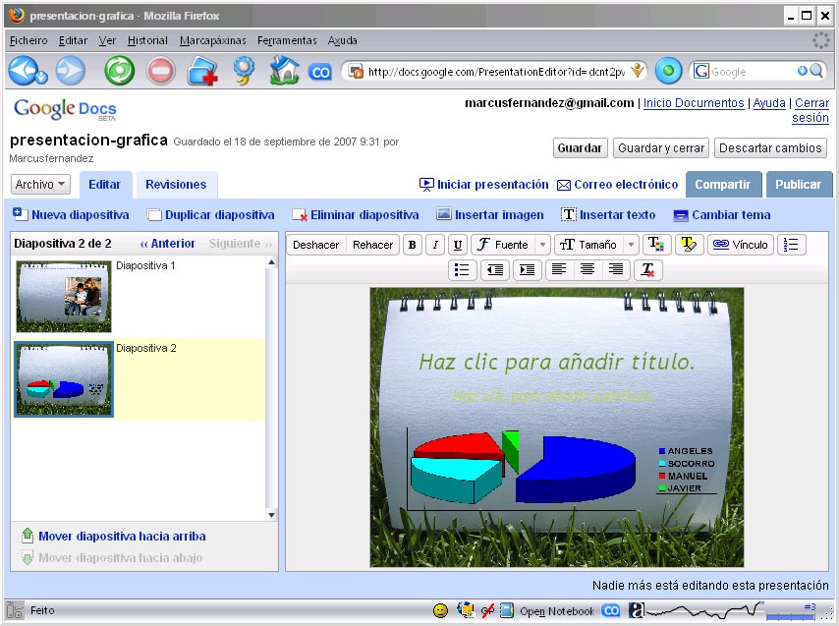Decrease indent of the text

495,269
